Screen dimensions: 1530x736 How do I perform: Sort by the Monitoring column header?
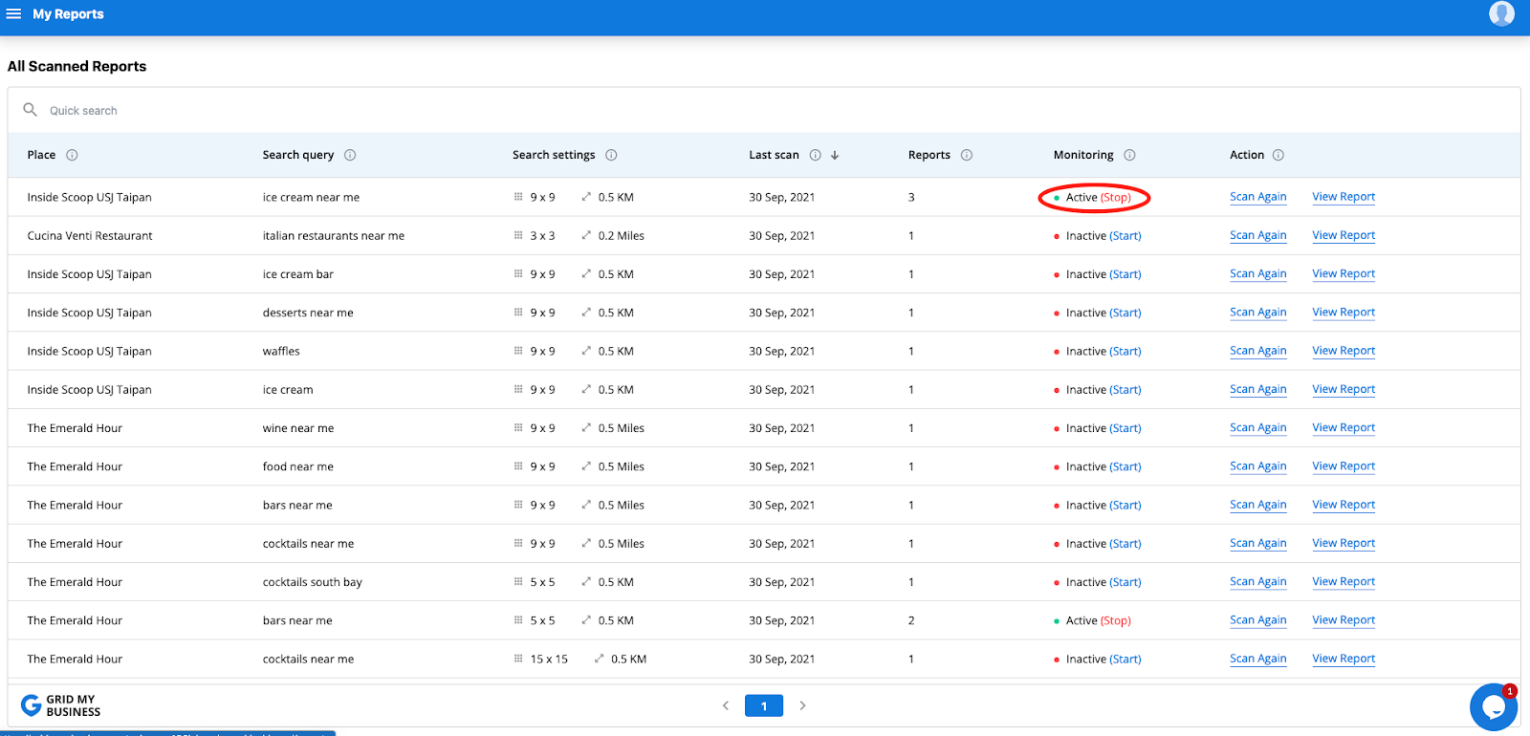1083,155
